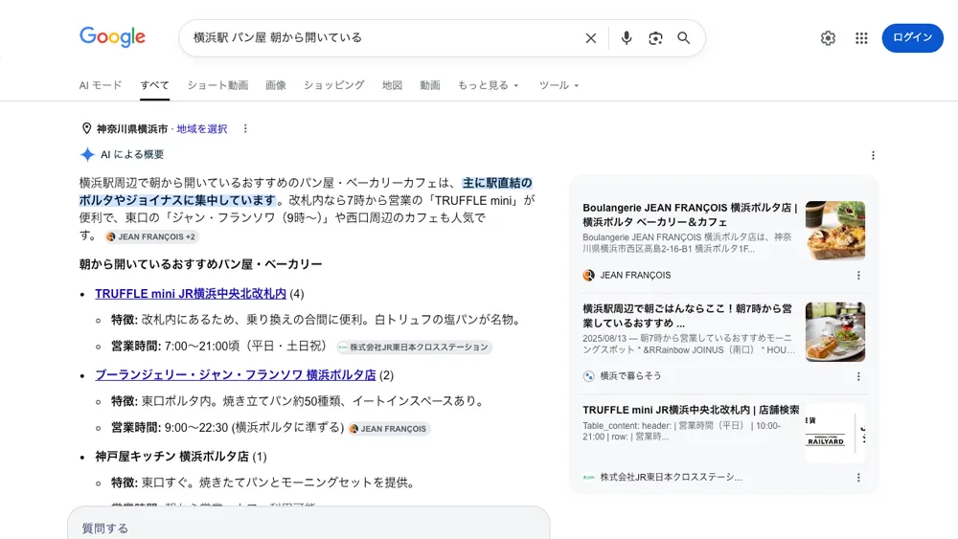Click the AI overview sparkle icon
Image resolution: width=958 pixels, height=539 pixels.
click(x=87, y=154)
